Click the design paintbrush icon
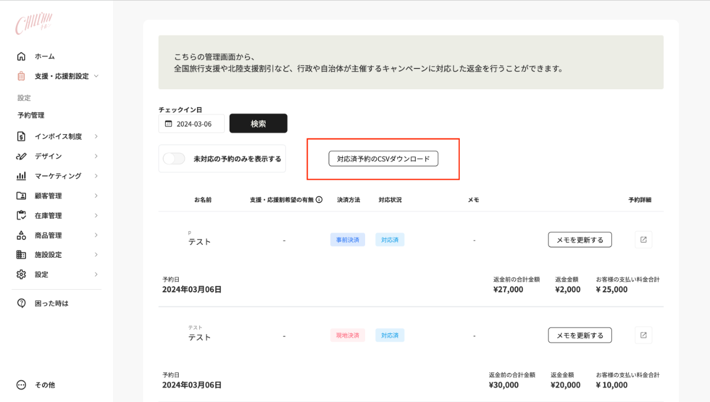 click(x=21, y=156)
